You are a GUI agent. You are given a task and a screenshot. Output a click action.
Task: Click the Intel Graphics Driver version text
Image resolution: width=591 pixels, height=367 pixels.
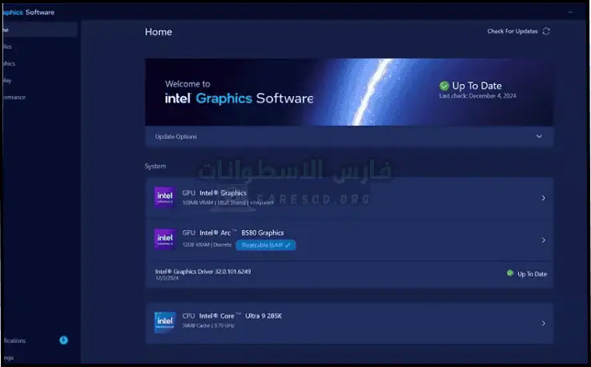pyautogui.click(x=203, y=271)
